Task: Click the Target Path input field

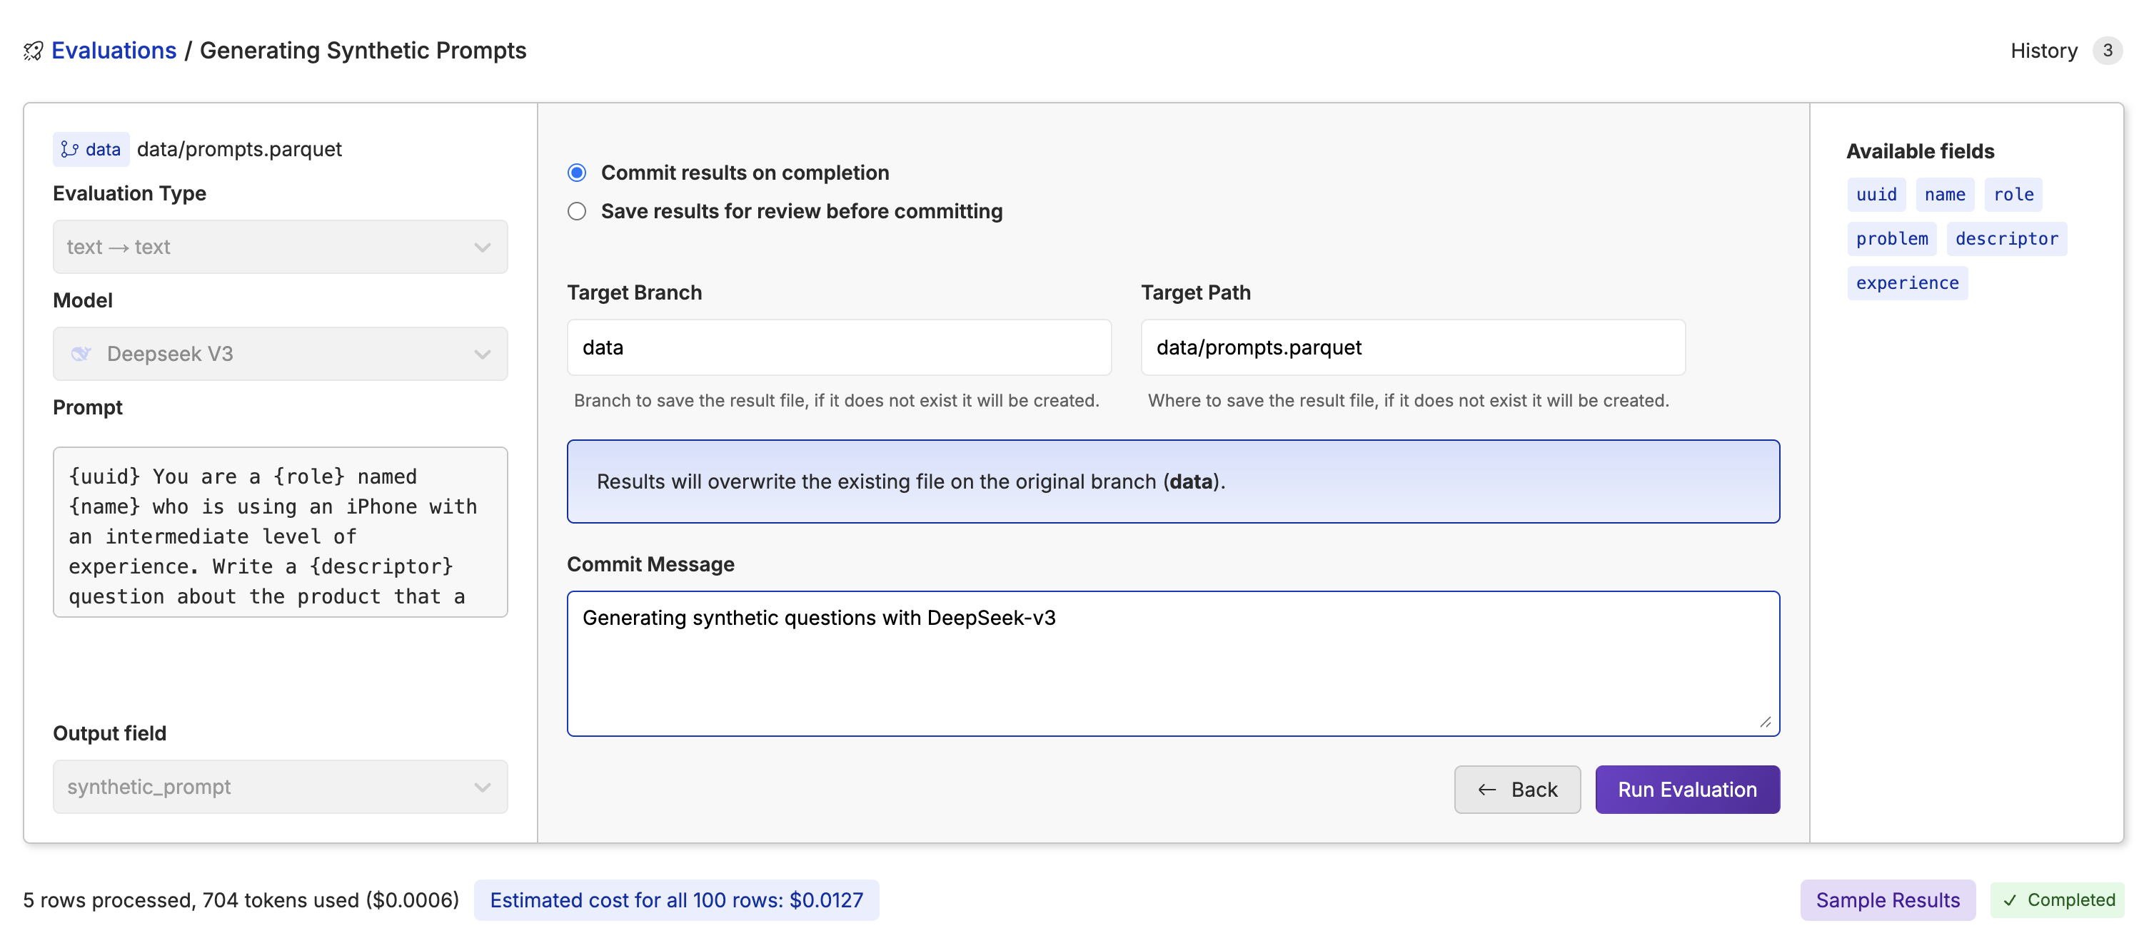Action: (x=1412, y=347)
